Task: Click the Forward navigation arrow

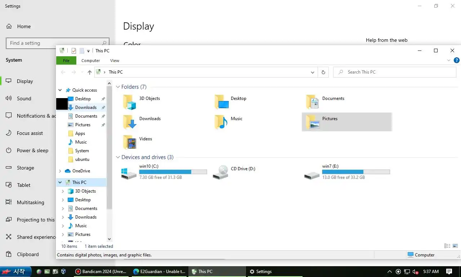Action: coord(73,72)
